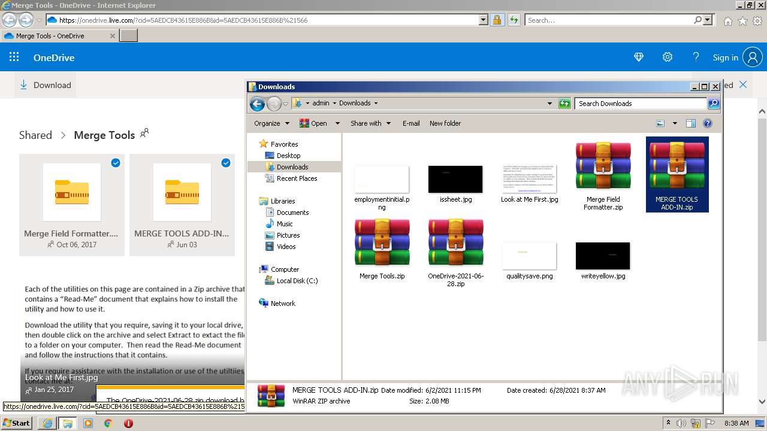
Task: Click New folder button
Action: (x=445, y=123)
